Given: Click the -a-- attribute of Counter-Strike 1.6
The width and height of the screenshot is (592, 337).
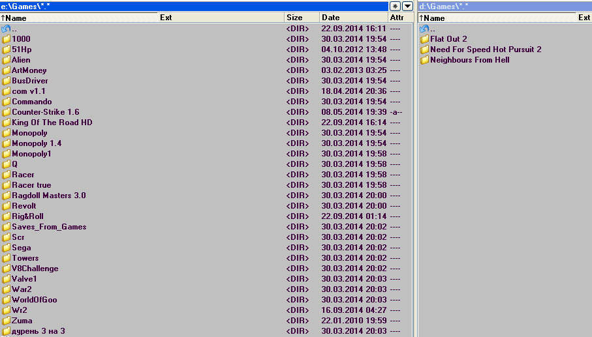Looking at the screenshot, I should click(396, 112).
